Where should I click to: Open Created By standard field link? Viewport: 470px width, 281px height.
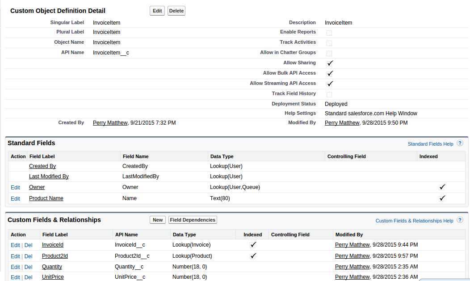point(42,166)
